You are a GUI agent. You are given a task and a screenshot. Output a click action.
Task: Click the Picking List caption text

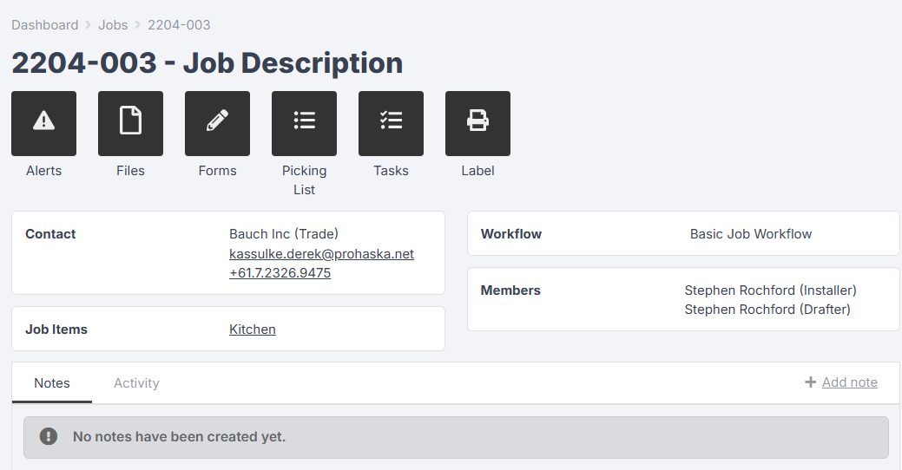point(305,180)
